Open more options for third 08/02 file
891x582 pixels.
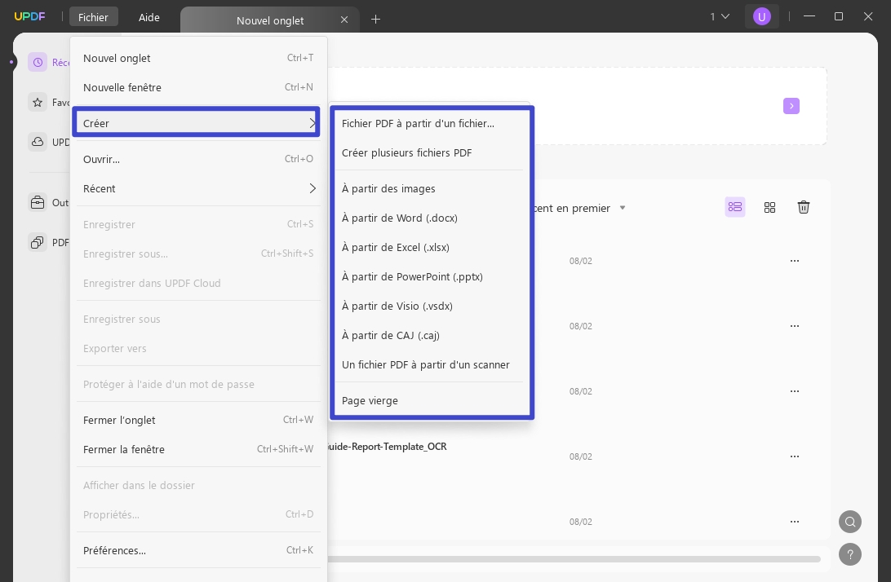(x=795, y=391)
